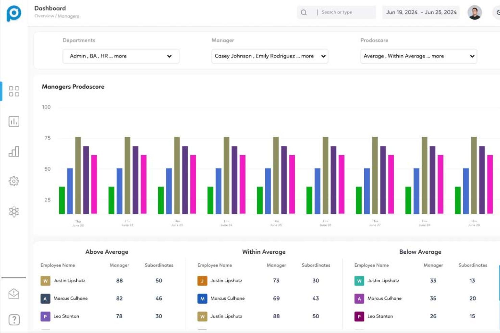The image size is (500, 333).
Task: Open the inbox icon near sidebar bottom
Action: point(14,294)
